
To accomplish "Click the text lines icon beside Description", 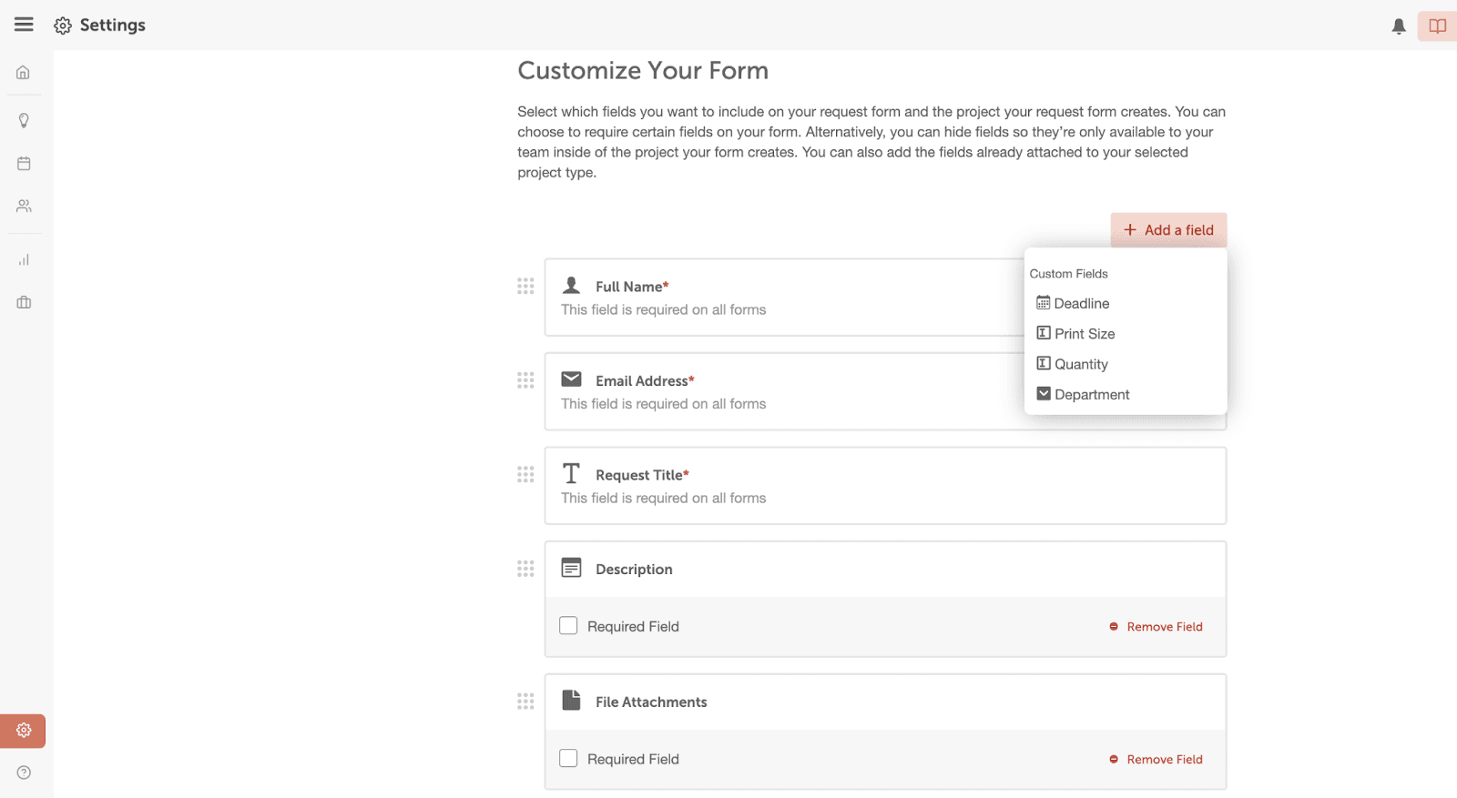I will point(571,568).
